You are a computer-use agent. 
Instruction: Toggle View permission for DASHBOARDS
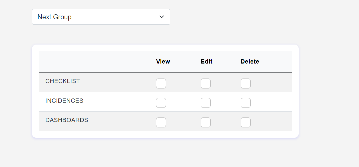click(x=161, y=122)
